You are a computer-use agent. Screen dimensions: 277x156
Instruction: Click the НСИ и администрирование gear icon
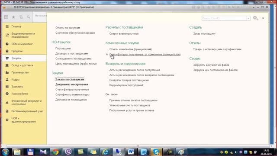[7, 120]
